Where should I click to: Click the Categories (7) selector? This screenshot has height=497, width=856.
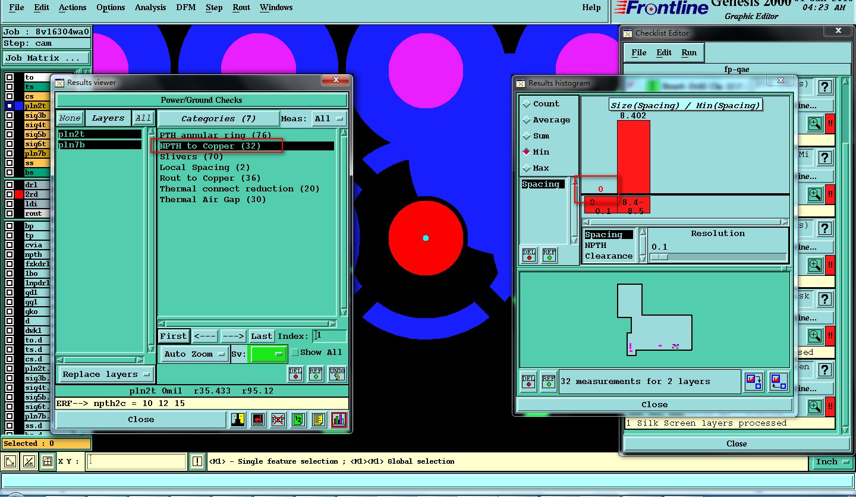pyautogui.click(x=218, y=118)
